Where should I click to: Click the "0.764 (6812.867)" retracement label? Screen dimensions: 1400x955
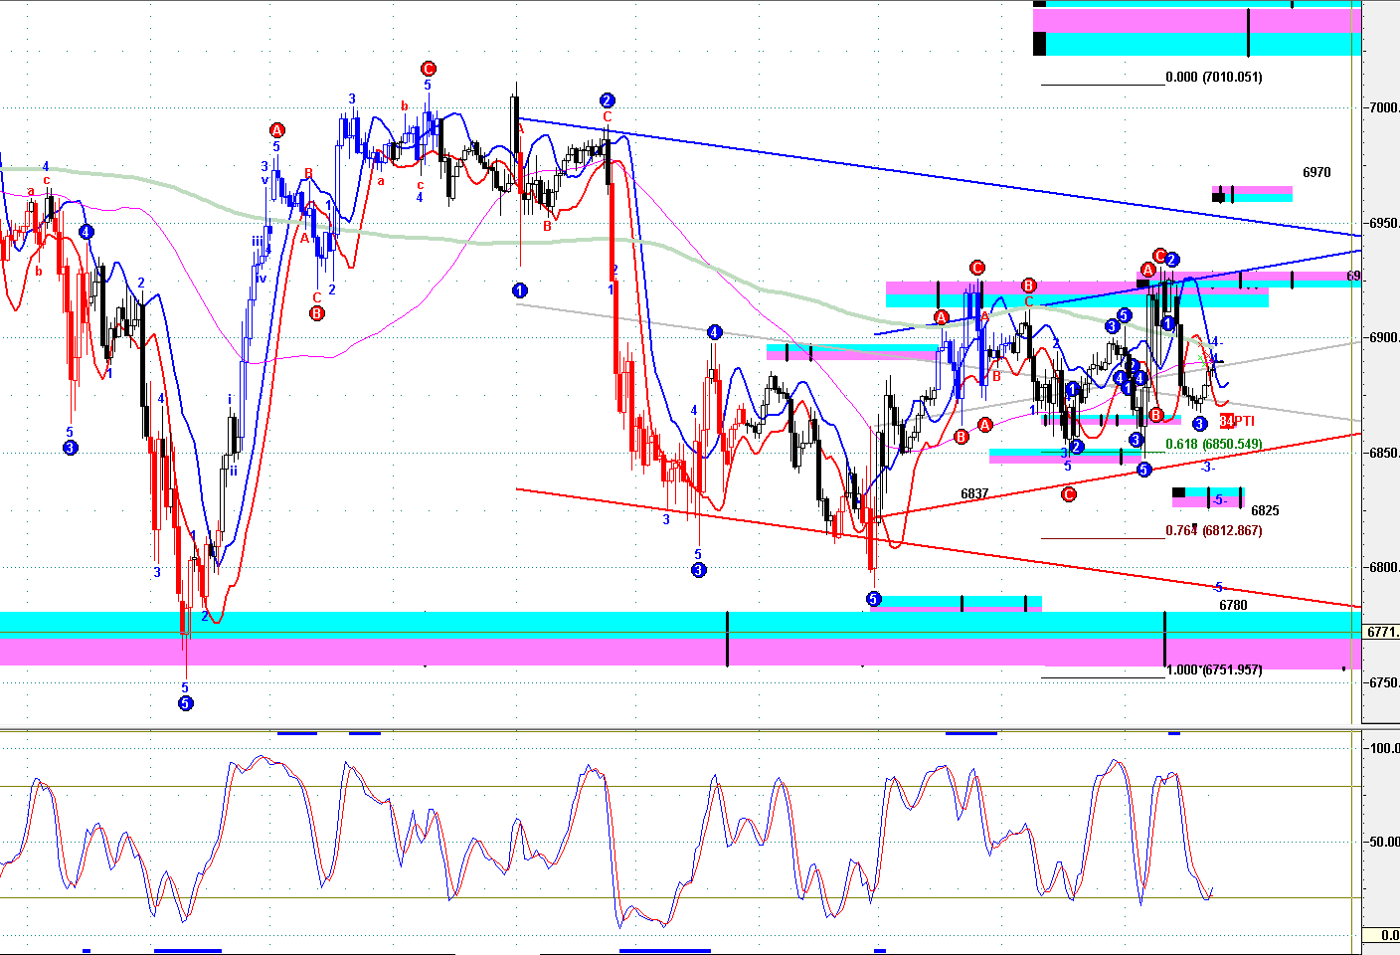[1214, 530]
